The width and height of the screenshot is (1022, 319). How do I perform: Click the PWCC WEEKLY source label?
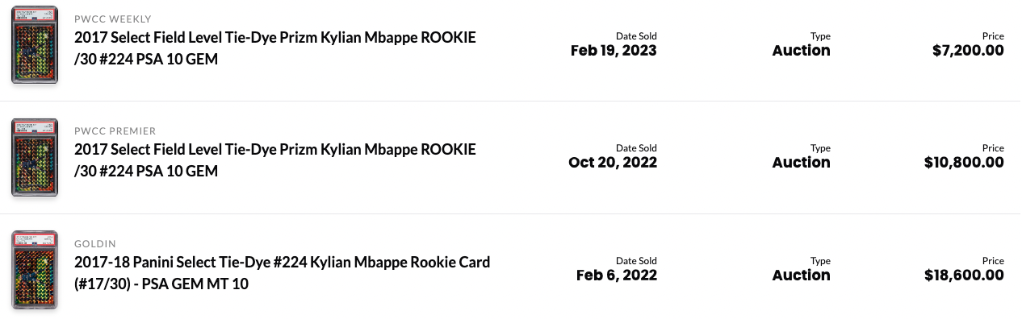[113, 19]
